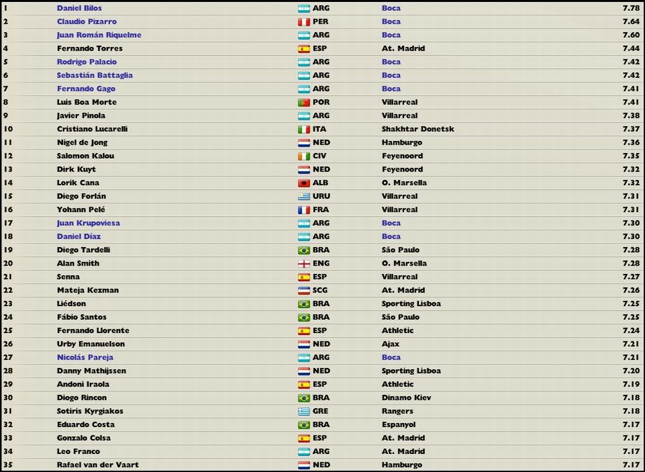Open the Daniel Díaz player link
Viewport: 645px width, 472px height.
pos(78,237)
